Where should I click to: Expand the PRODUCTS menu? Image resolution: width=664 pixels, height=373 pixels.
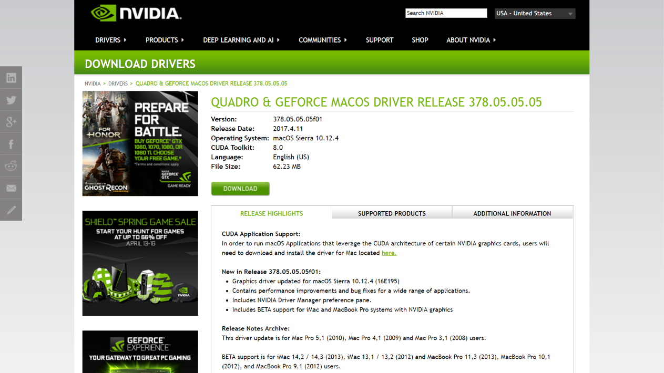click(x=165, y=40)
